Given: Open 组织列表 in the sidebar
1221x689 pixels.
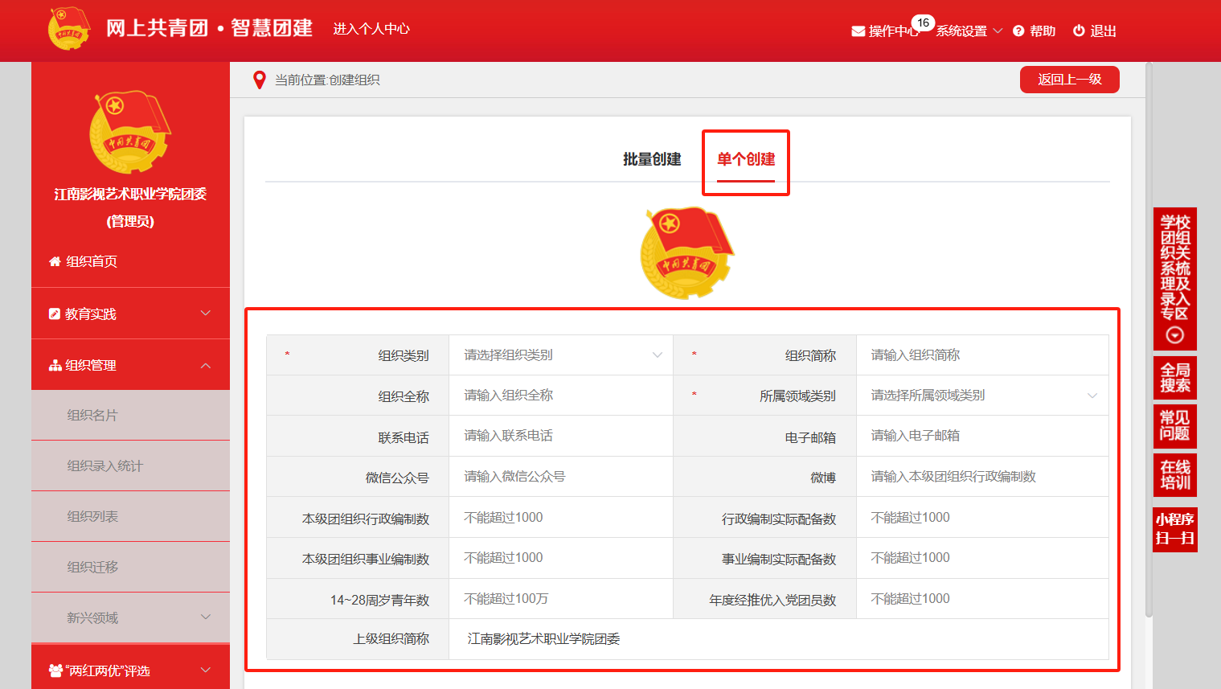Looking at the screenshot, I should pyautogui.click(x=92, y=516).
